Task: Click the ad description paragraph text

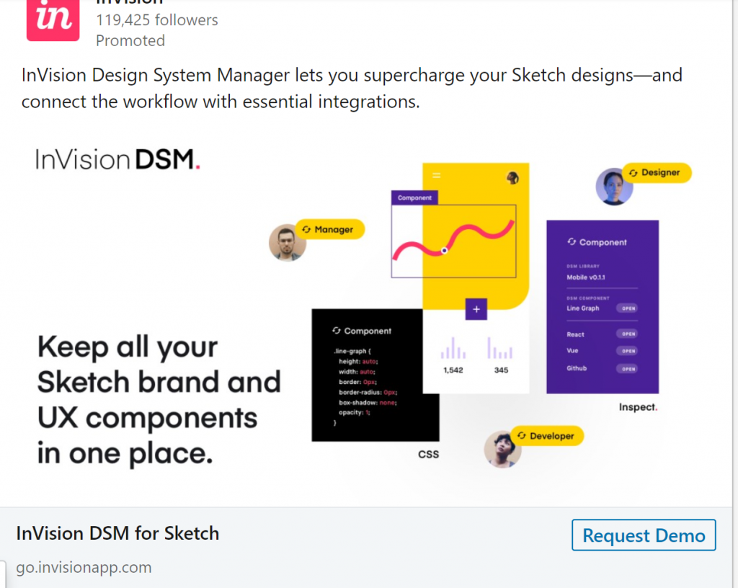Action: coord(352,88)
